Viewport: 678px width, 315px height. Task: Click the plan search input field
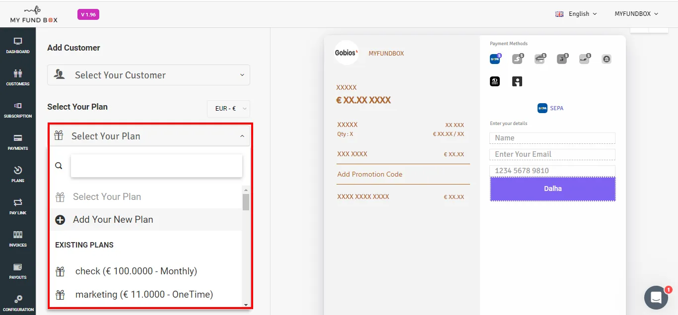pyautogui.click(x=156, y=166)
